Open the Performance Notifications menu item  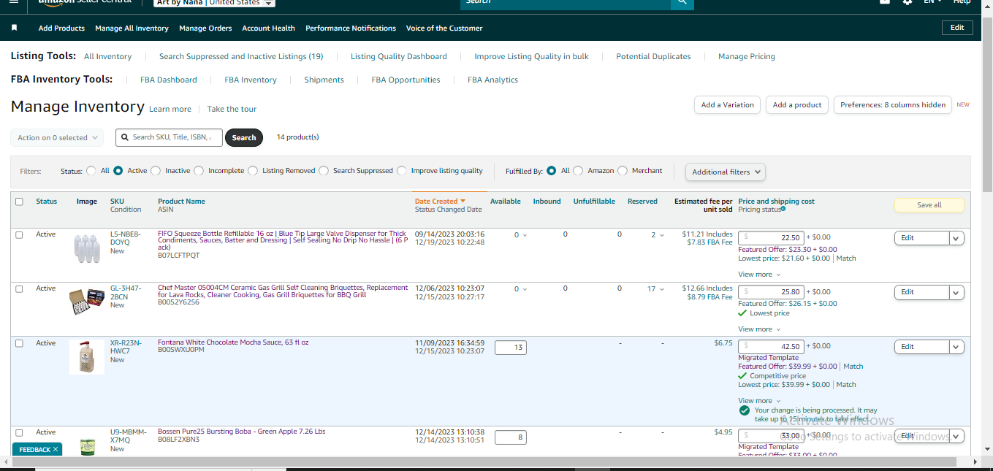coord(351,28)
